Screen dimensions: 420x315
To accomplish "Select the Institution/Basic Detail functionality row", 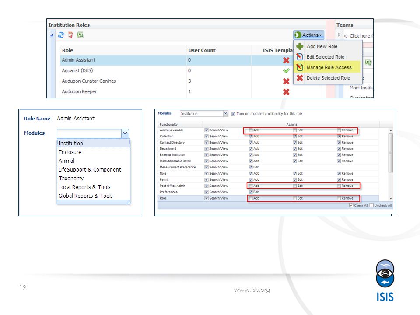I will tap(268, 161).
